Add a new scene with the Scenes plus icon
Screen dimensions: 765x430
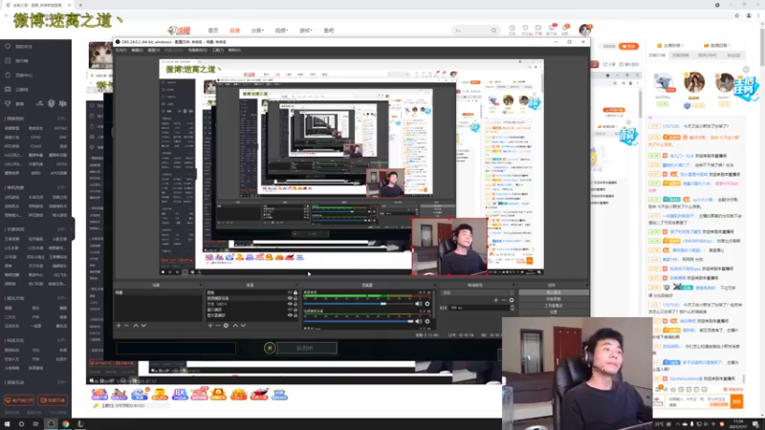tap(119, 325)
